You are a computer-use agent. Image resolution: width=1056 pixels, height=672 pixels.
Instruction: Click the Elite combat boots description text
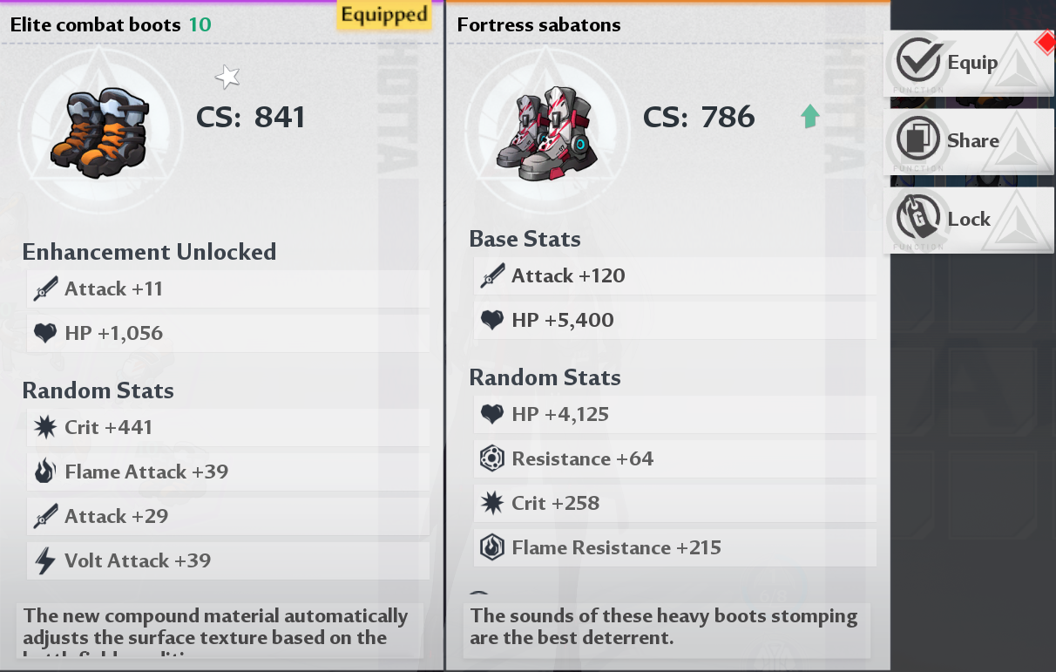[x=218, y=627]
